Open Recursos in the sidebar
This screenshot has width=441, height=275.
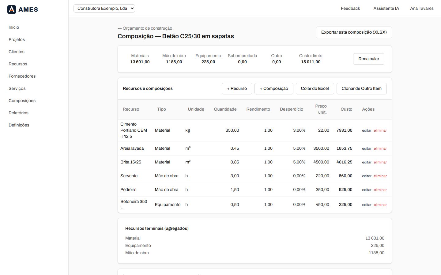[18, 64]
